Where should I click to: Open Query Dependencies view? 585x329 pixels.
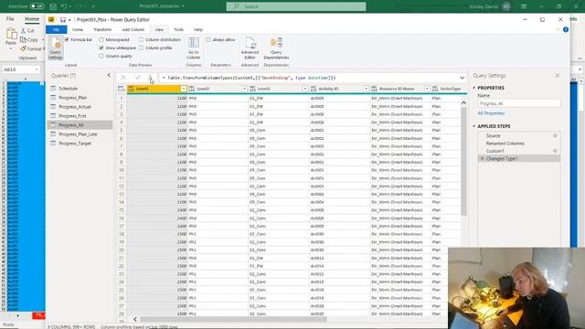[x=276, y=48]
